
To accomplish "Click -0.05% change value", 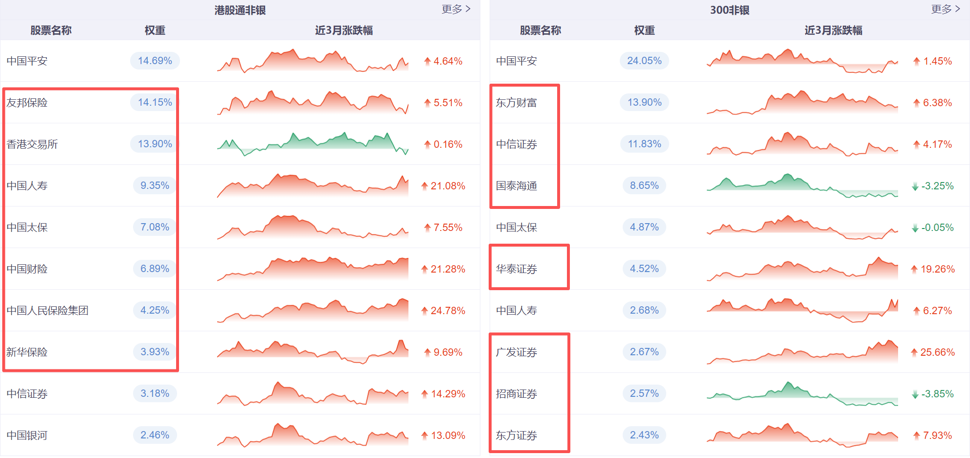I will pos(938,228).
